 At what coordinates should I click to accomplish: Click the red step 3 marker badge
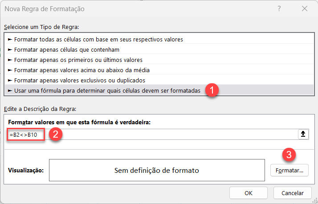click(x=289, y=155)
